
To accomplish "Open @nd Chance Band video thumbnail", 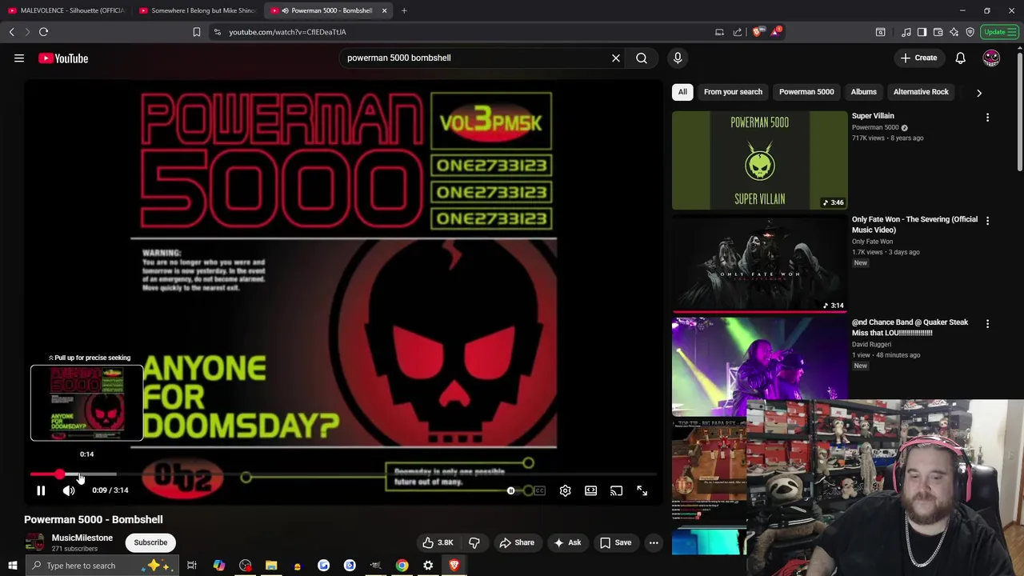I will click(x=759, y=358).
